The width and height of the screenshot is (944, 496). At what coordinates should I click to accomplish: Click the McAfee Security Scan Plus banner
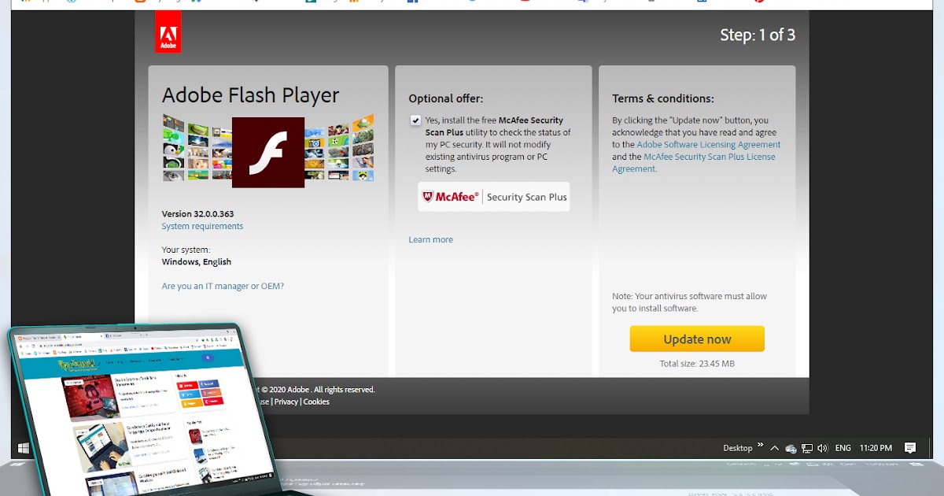click(493, 197)
